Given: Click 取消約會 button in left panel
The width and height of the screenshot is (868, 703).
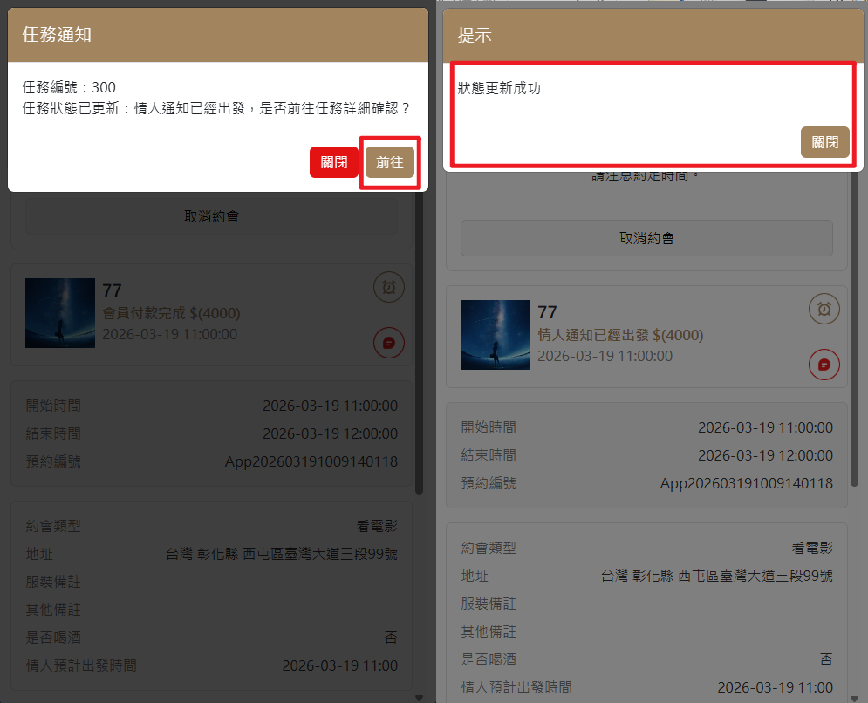Looking at the screenshot, I should 211,216.
